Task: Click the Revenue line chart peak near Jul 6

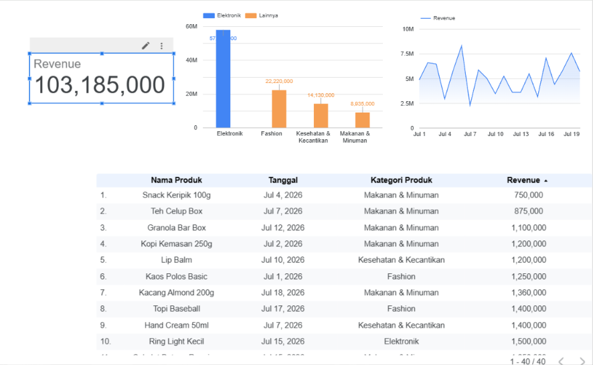Action: coord(461,46)
